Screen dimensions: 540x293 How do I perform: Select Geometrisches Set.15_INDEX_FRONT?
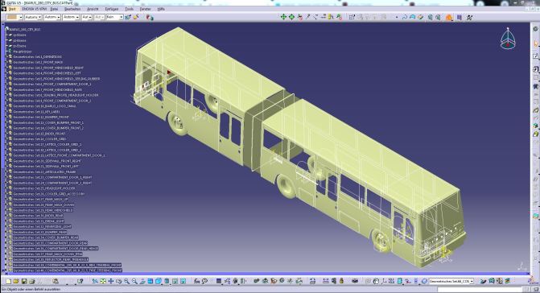click(x=39, y=134)
